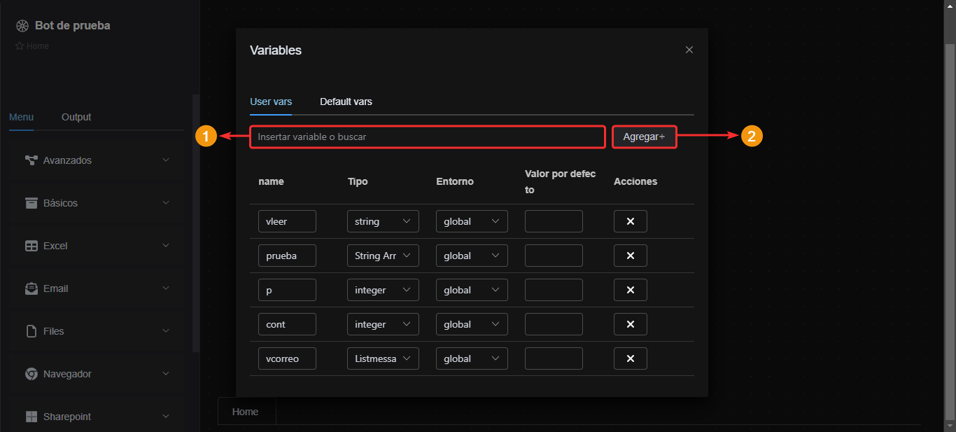The image size is (956, 432).
Task: Focus the Insertar variable o buscar field
Action: [x=428, y=137]
